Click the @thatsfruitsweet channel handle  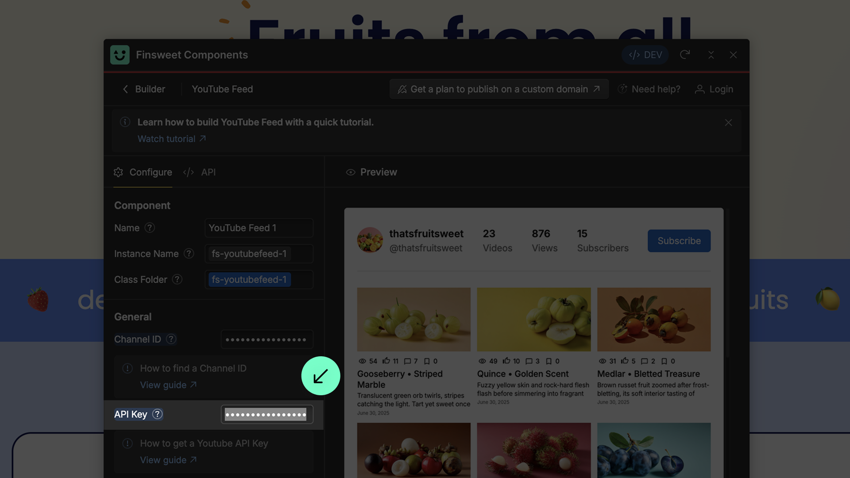click(425, 248)
